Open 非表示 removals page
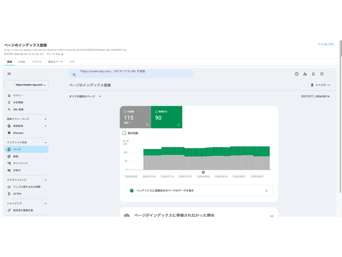Viewport: 342px width, 257px height. click(x=27, y=170)
